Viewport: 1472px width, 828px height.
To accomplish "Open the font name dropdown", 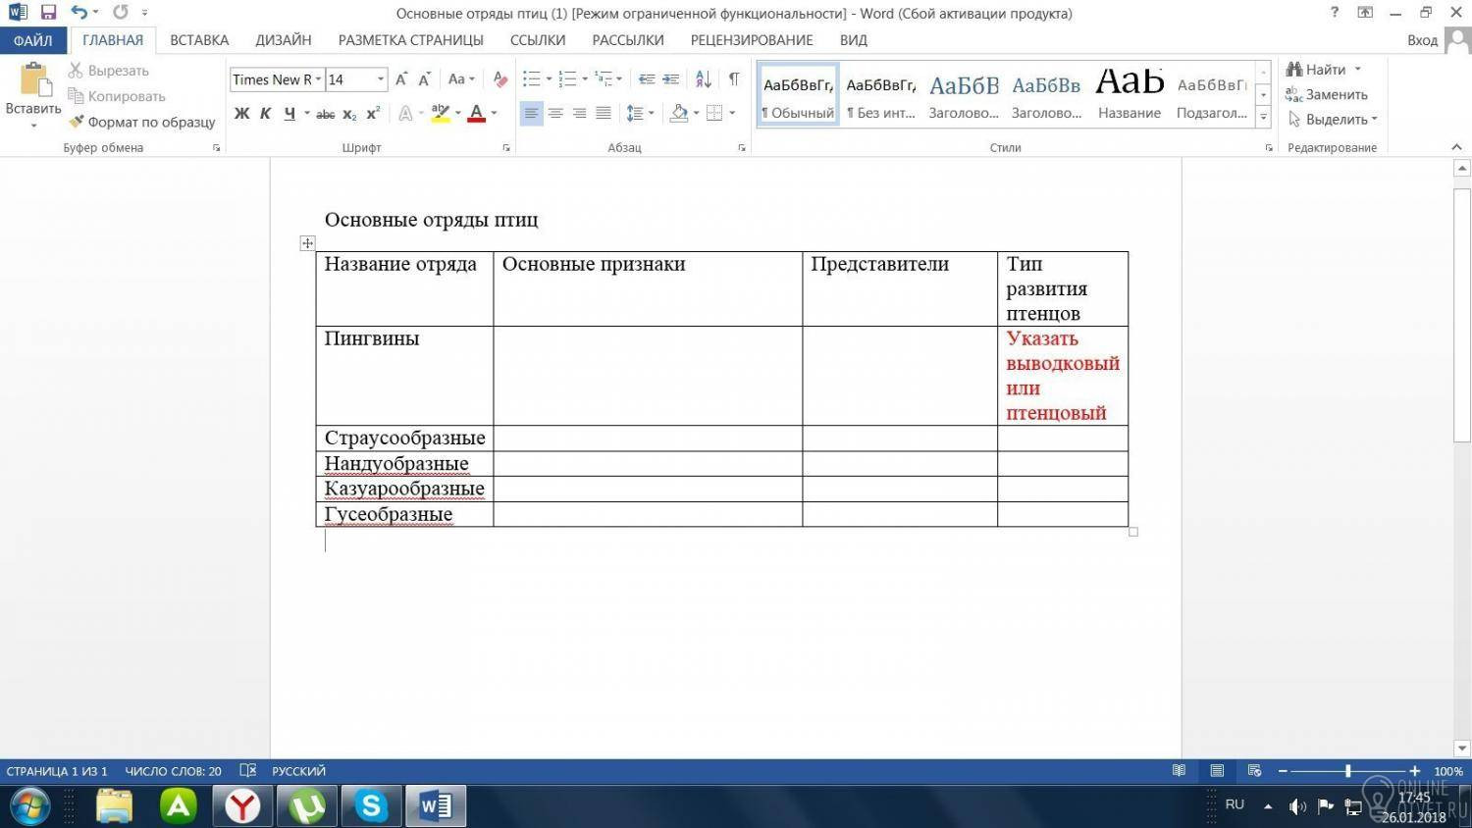I will pyautogui.click(x=318, y=79).
